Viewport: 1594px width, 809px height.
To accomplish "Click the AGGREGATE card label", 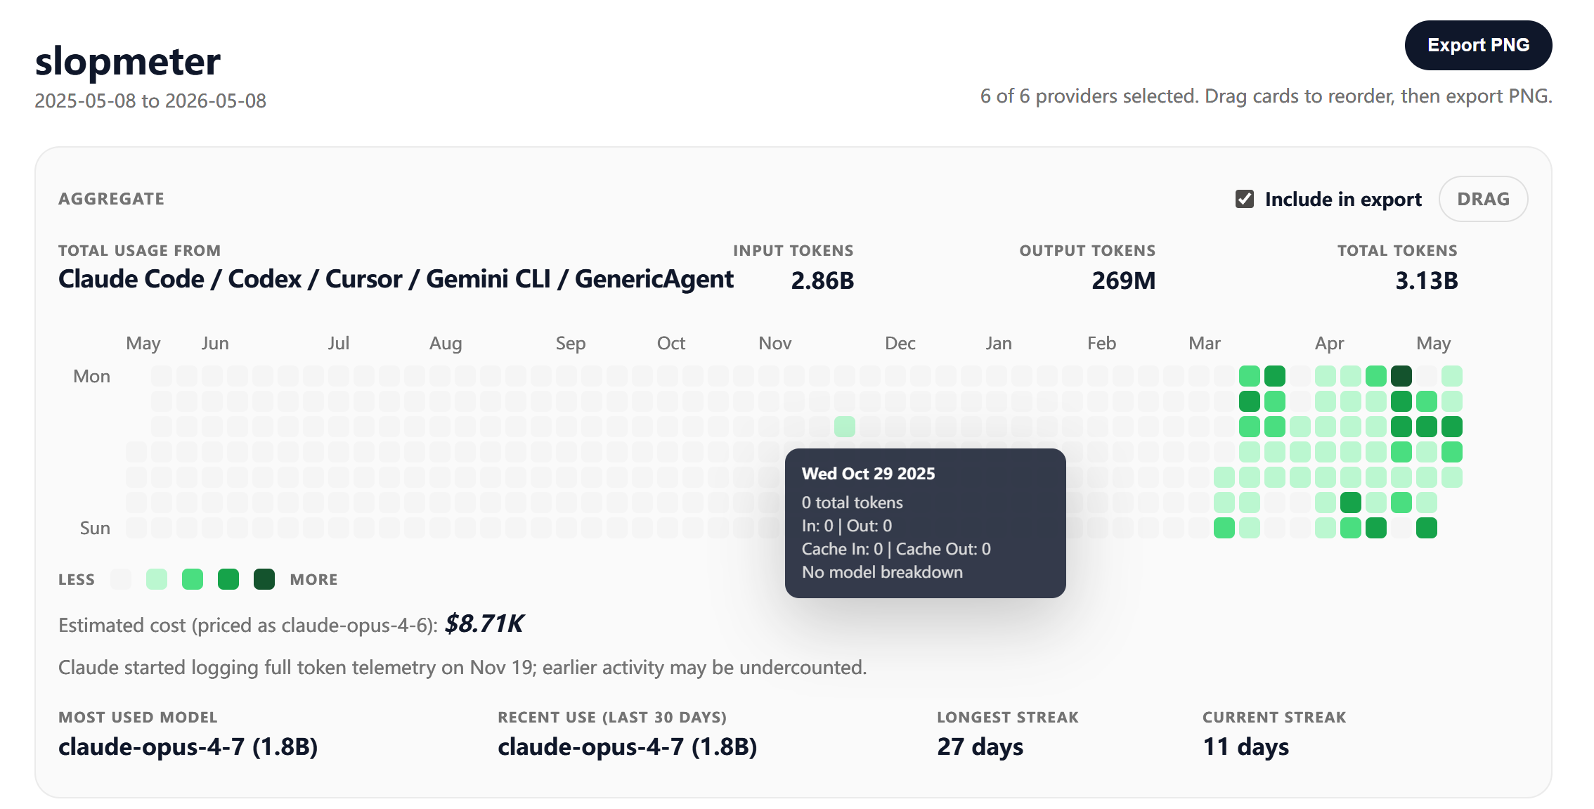I will coord(111,199).
